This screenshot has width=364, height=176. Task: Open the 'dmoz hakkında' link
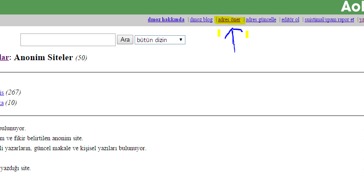point(166,20)
